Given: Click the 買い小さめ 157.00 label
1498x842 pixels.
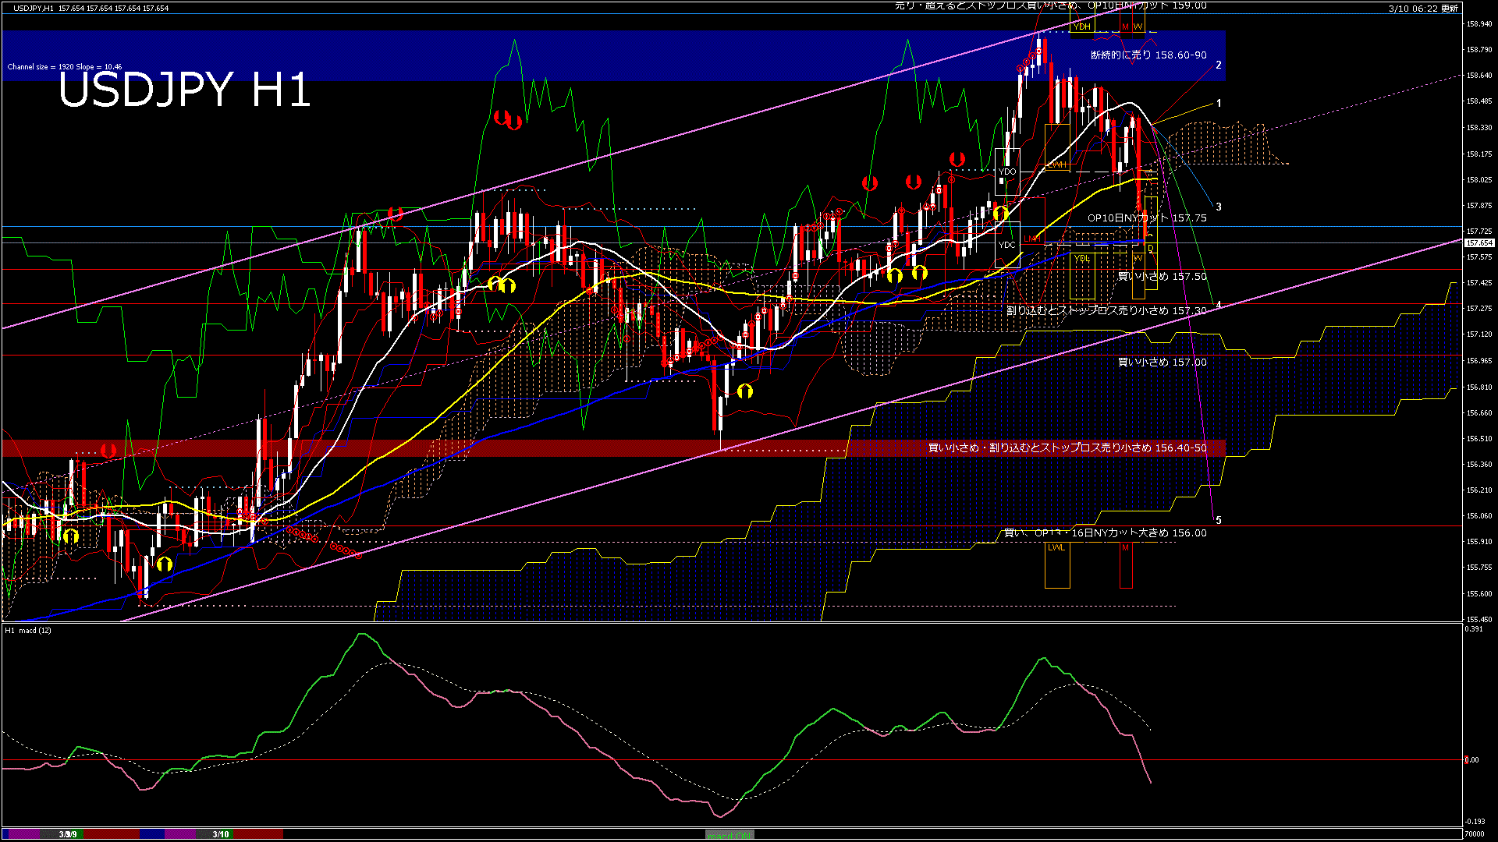Looking at the screenshot, I should (x=1162, y=363).
